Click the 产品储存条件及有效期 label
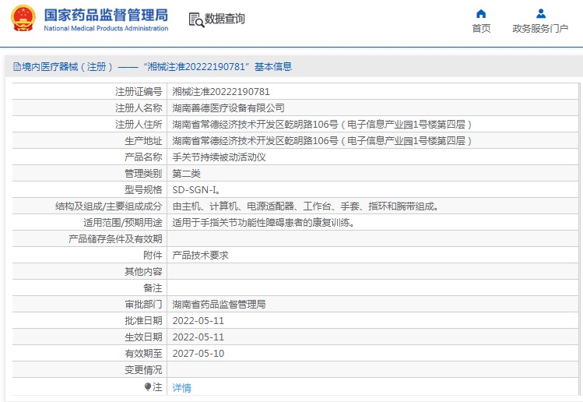The height and width of the screenshot is (402, 583). coord(115,239)
